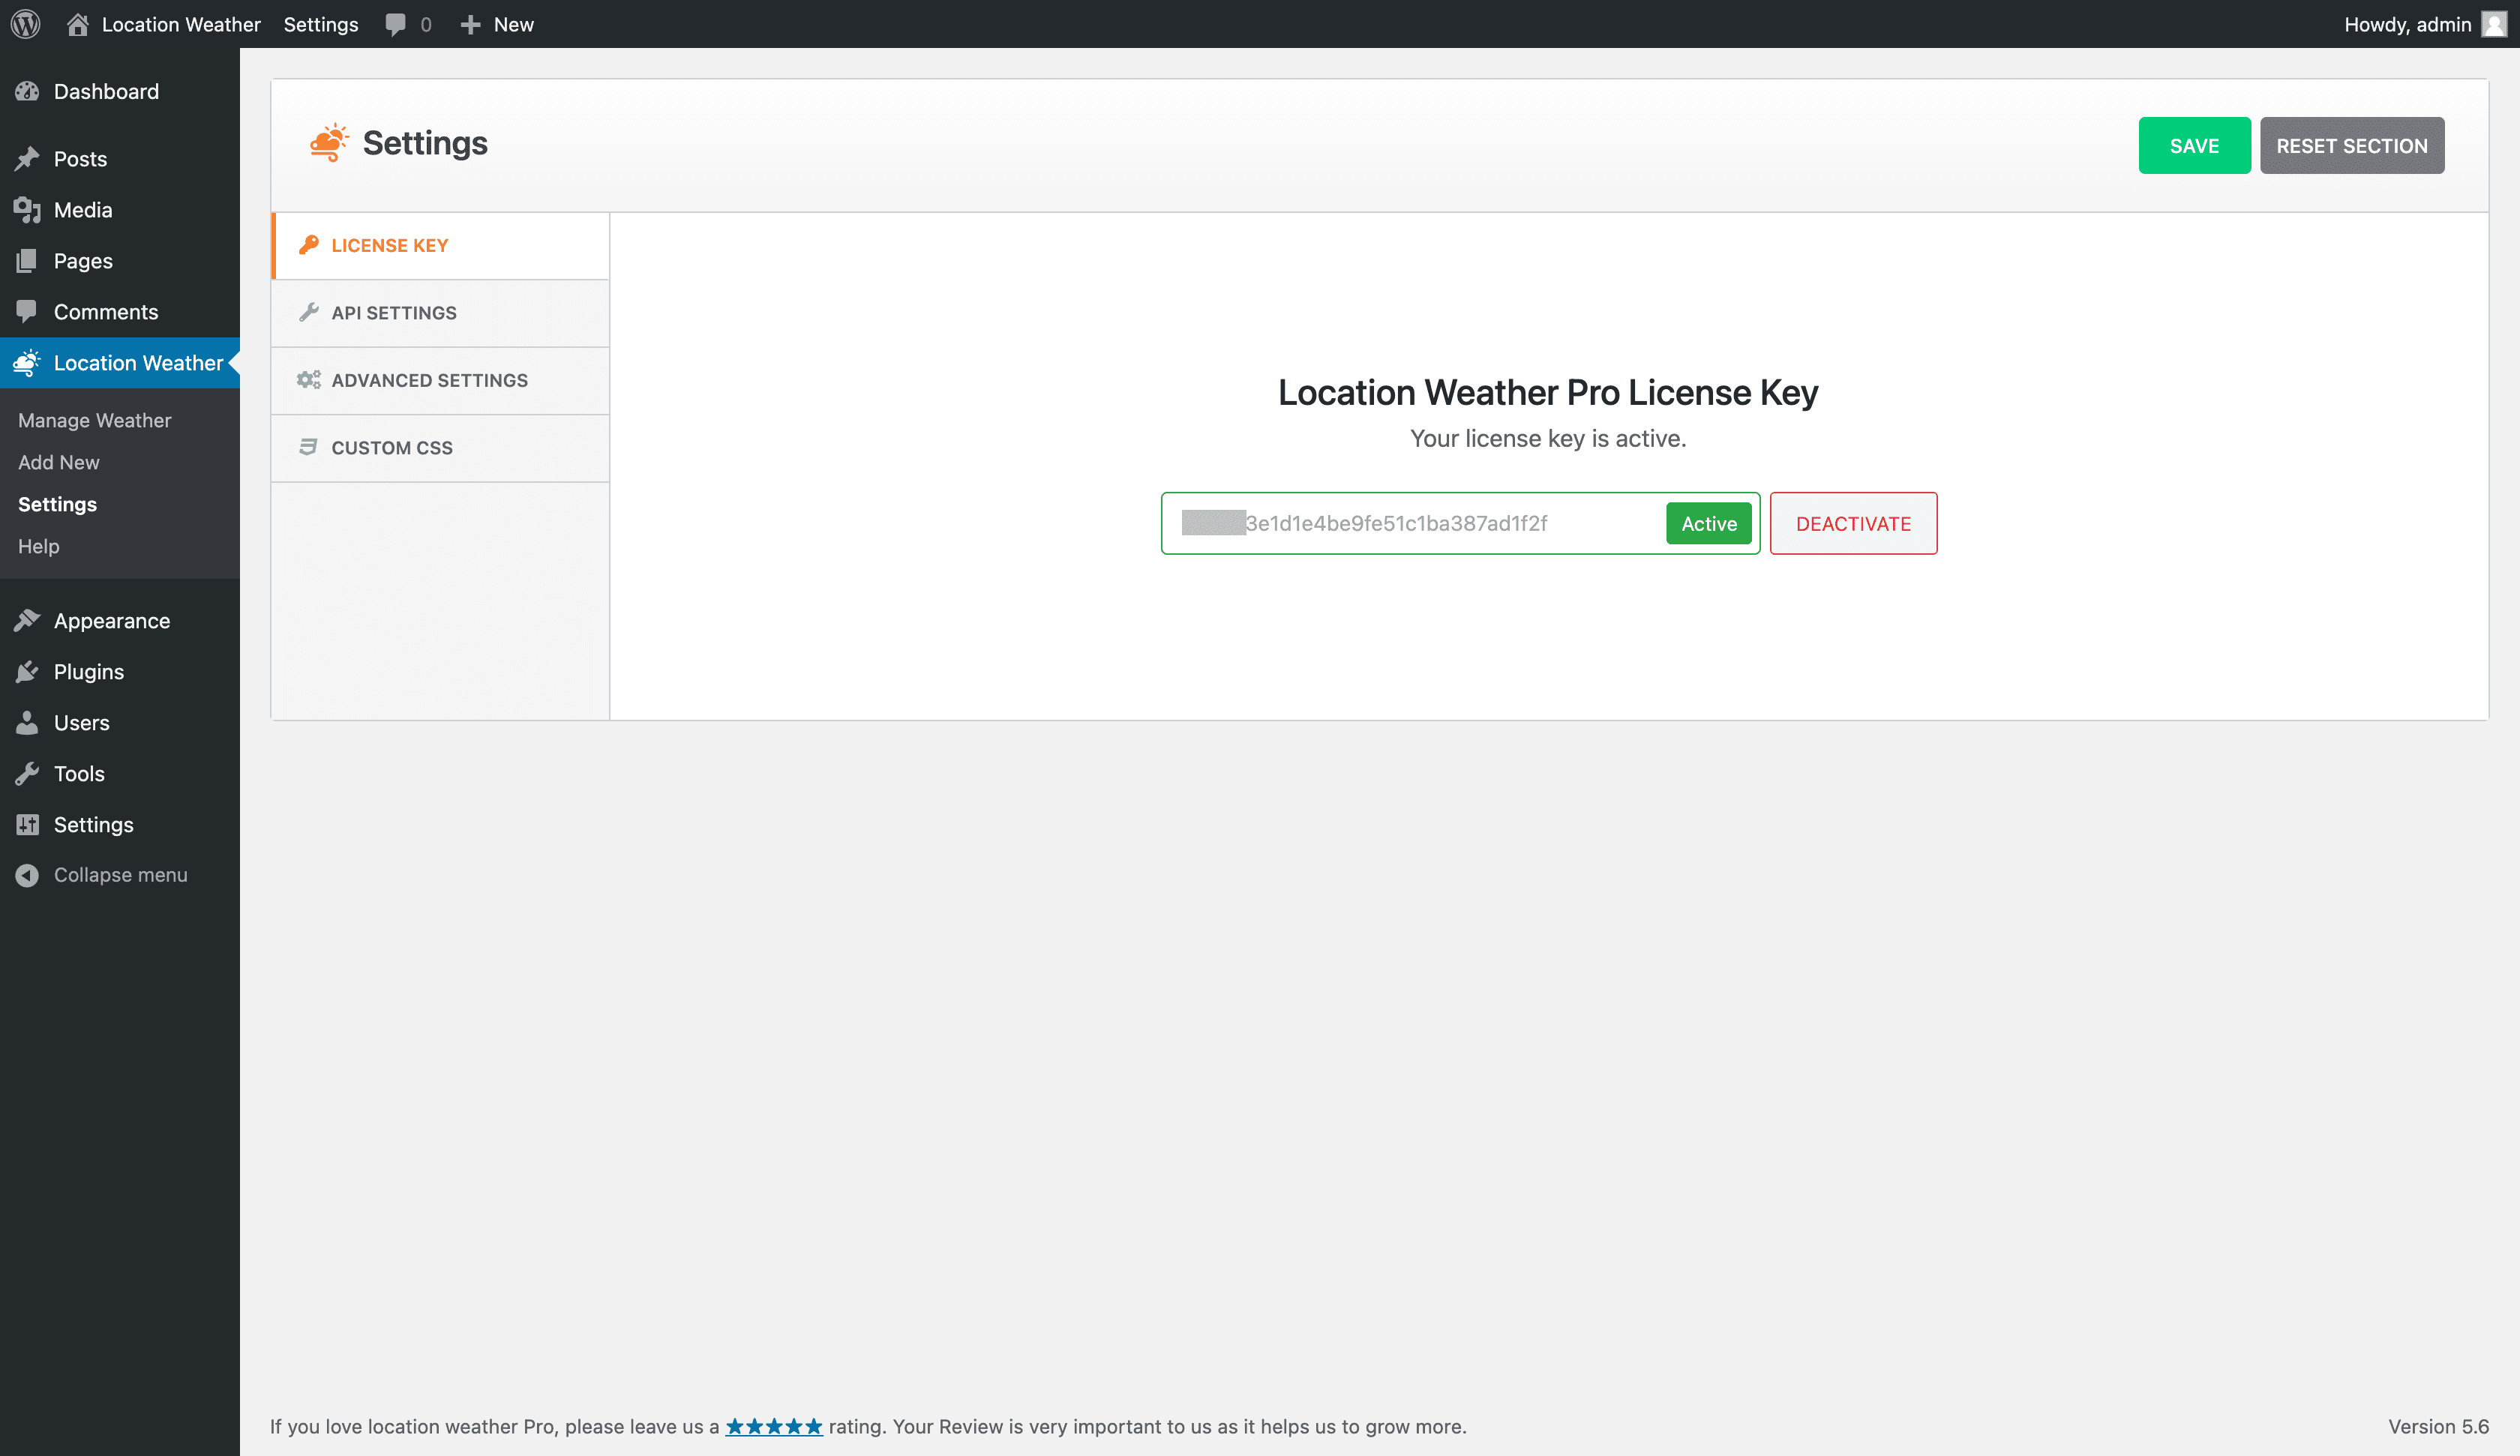Image resolution: width=2520 pixels, height=1456 pixels.
Task: Click the orange key icon on License Key tab
Action: tap(309, 245)
